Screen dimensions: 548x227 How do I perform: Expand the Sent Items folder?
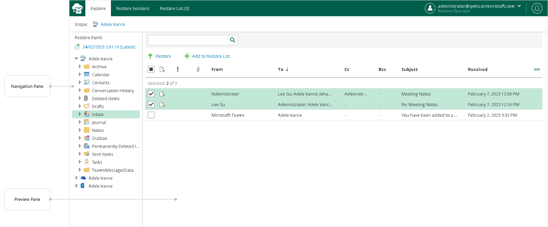[x=80, y=154]
